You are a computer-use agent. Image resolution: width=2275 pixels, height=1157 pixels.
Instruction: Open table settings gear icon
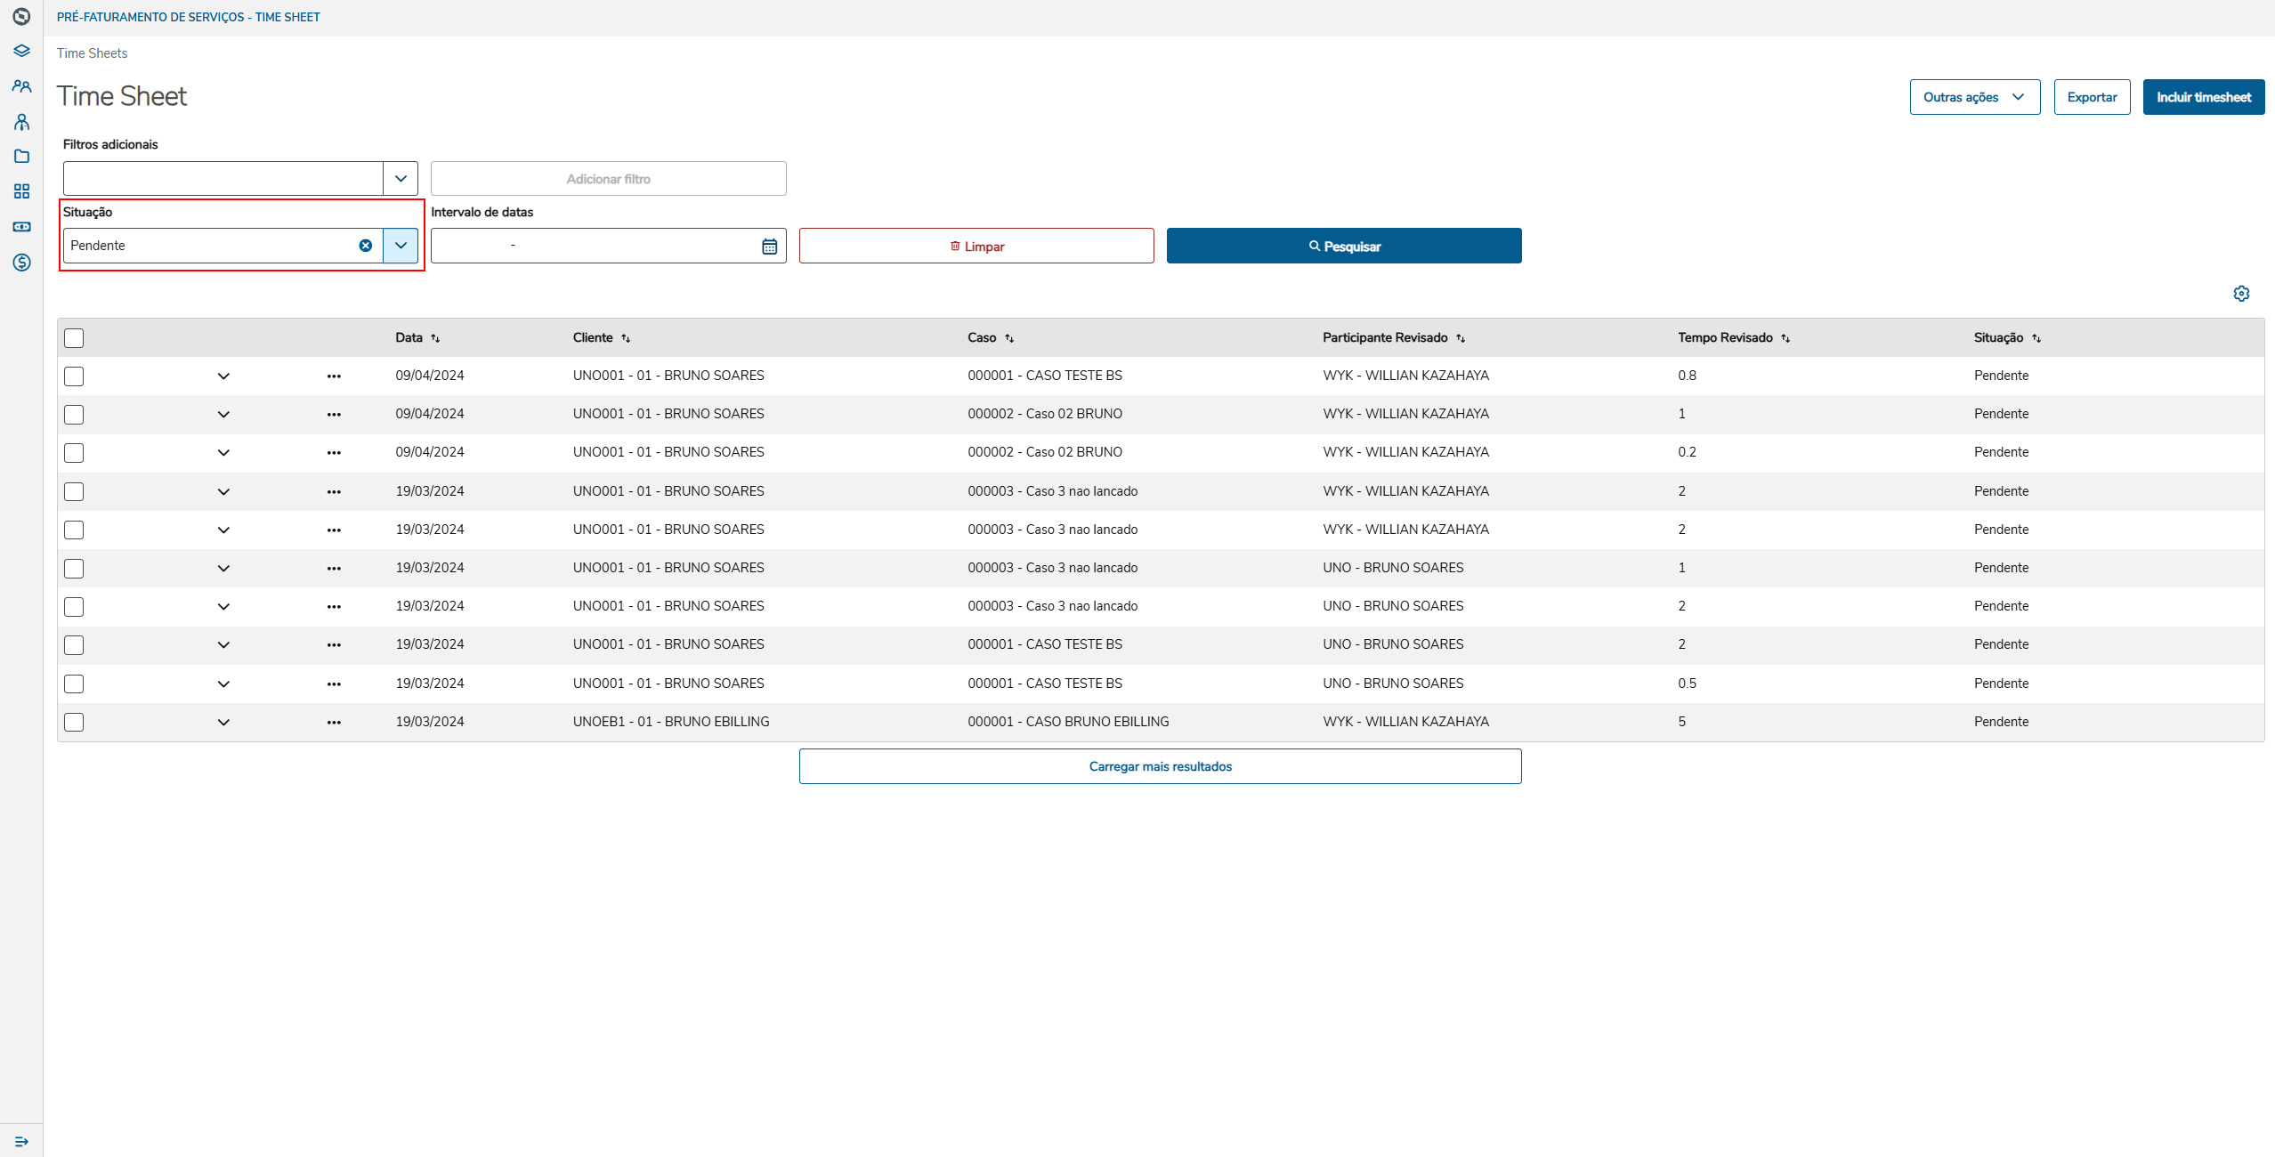pyautogui.click(x=2241, y=294)
